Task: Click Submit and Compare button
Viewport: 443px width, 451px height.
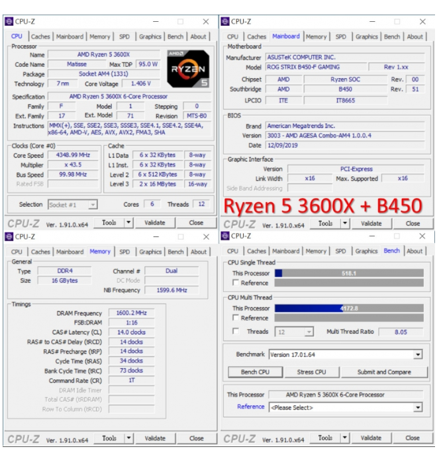Action: tap(384, 372)
